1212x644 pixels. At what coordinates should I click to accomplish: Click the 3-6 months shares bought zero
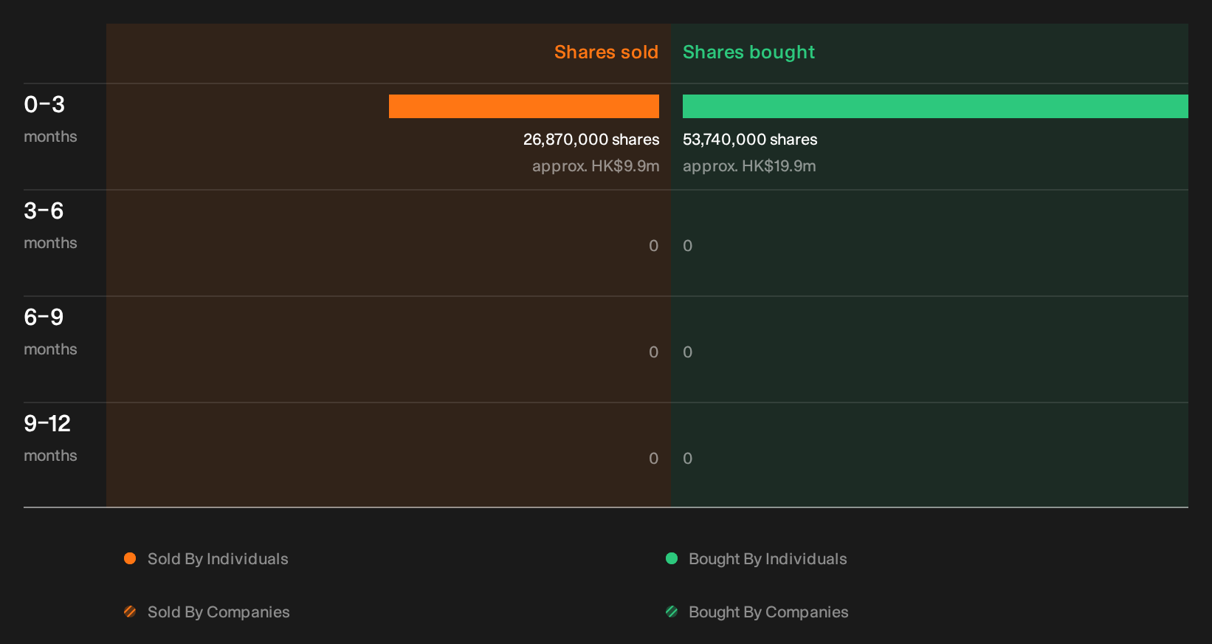(688, 246)
